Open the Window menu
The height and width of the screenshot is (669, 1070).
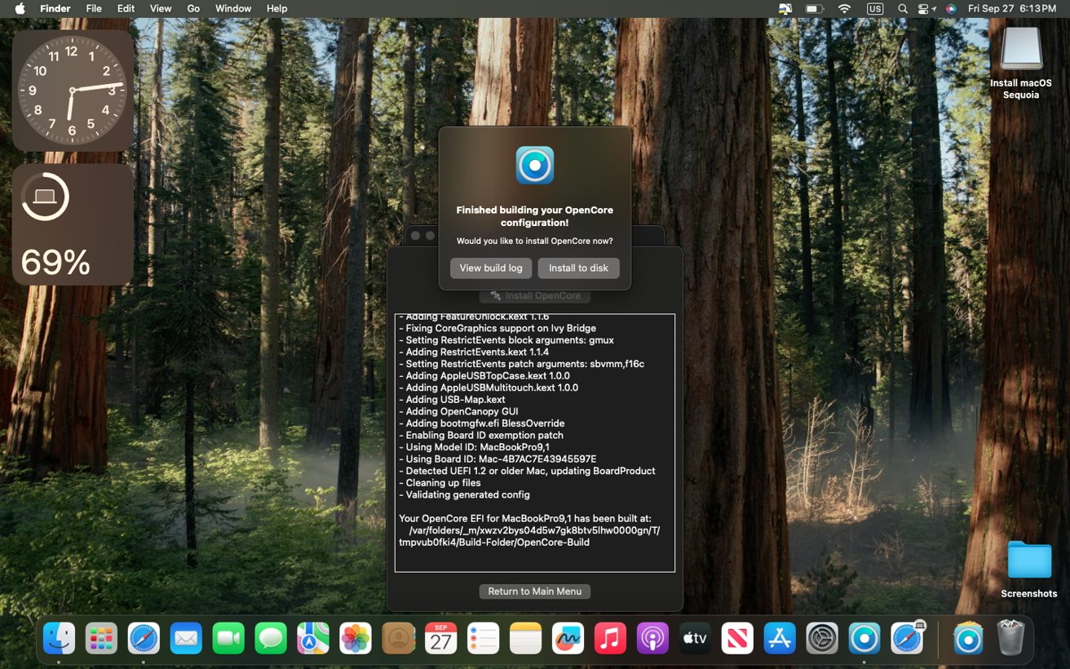(233, 8)
